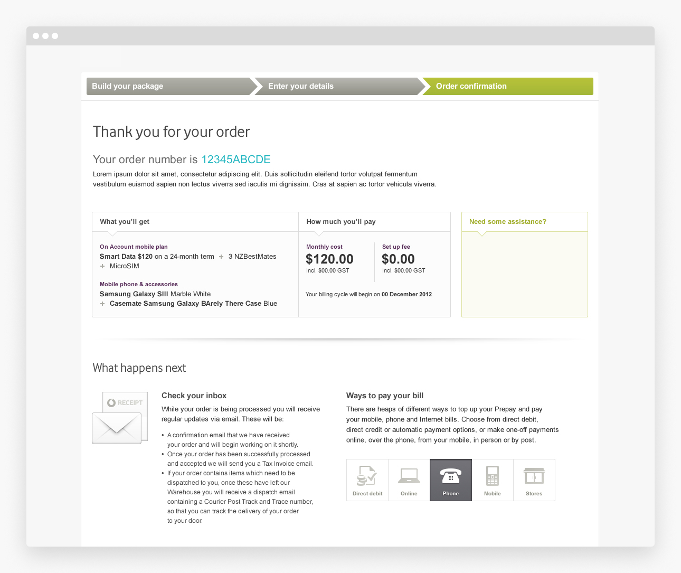The width and height of the screenshot is (681, 573).
Task: Pick the Mobile payment icon
Action: 492,480
